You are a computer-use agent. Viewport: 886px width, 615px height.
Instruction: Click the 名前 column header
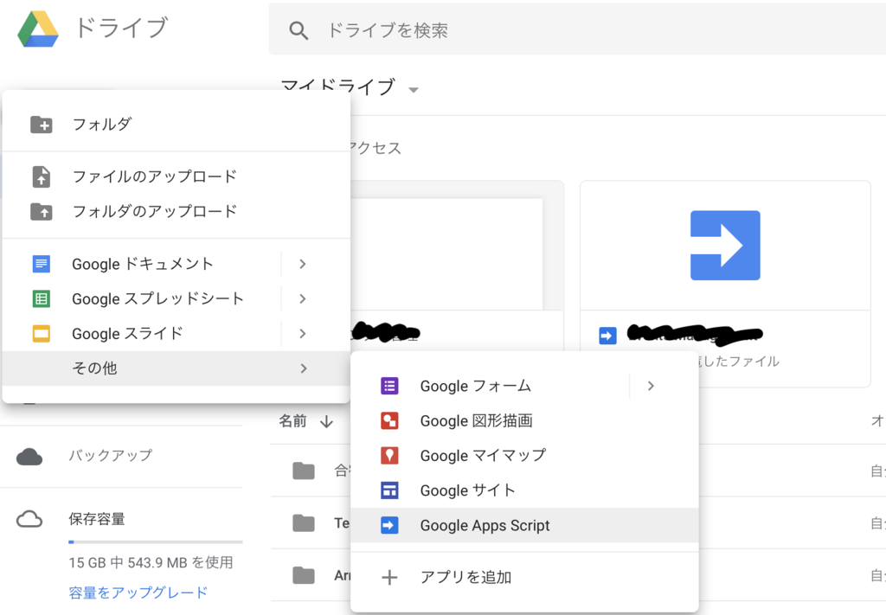click(292, 420)
